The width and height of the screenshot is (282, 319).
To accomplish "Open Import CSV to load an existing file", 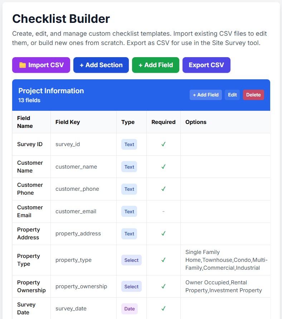I will [x=41, y=65].
